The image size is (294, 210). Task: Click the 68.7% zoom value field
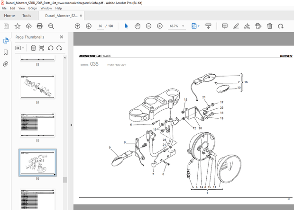coord(174,26)
